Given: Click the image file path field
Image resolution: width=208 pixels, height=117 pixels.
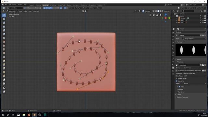Looking at the screenshot, I should pos(189,71).
